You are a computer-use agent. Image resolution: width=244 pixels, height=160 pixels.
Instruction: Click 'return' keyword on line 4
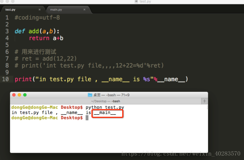[x=39, y=38]
